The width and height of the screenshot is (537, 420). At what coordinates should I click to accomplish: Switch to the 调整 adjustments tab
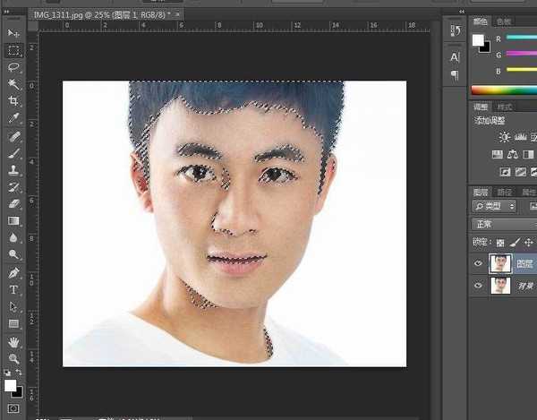tap(480, 107)
